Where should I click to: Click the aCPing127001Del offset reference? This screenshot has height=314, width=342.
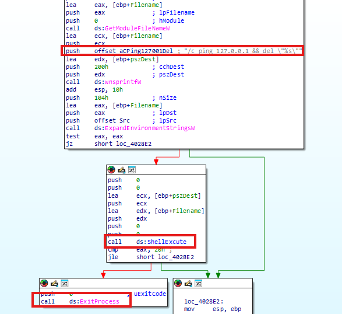pyautogui.click(x=146, y=51)
